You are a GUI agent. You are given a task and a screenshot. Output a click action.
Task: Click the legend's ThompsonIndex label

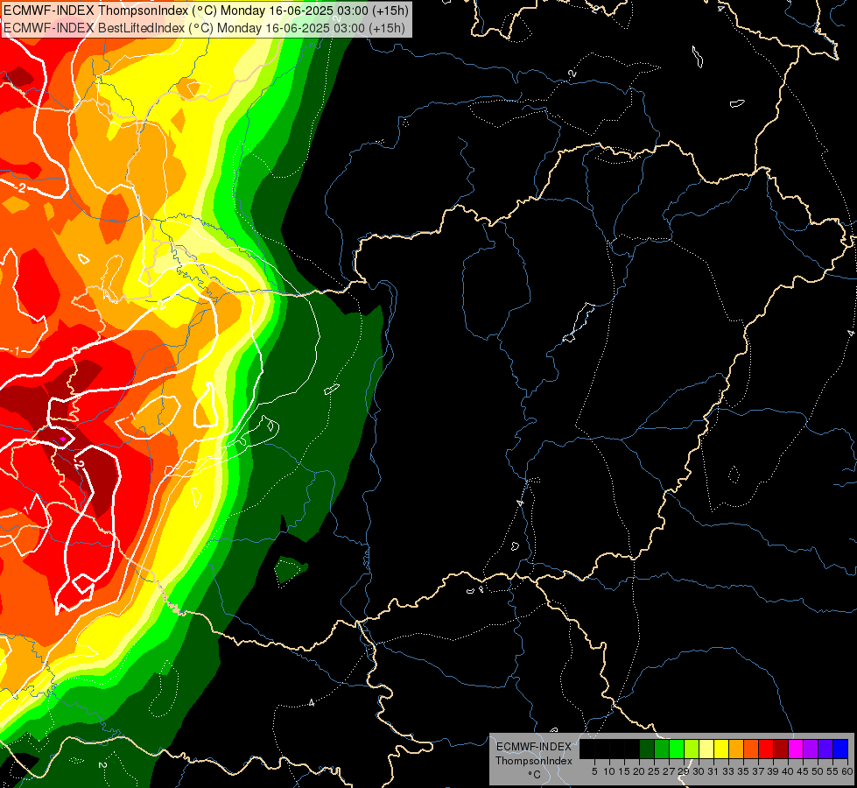pos(534,761)
